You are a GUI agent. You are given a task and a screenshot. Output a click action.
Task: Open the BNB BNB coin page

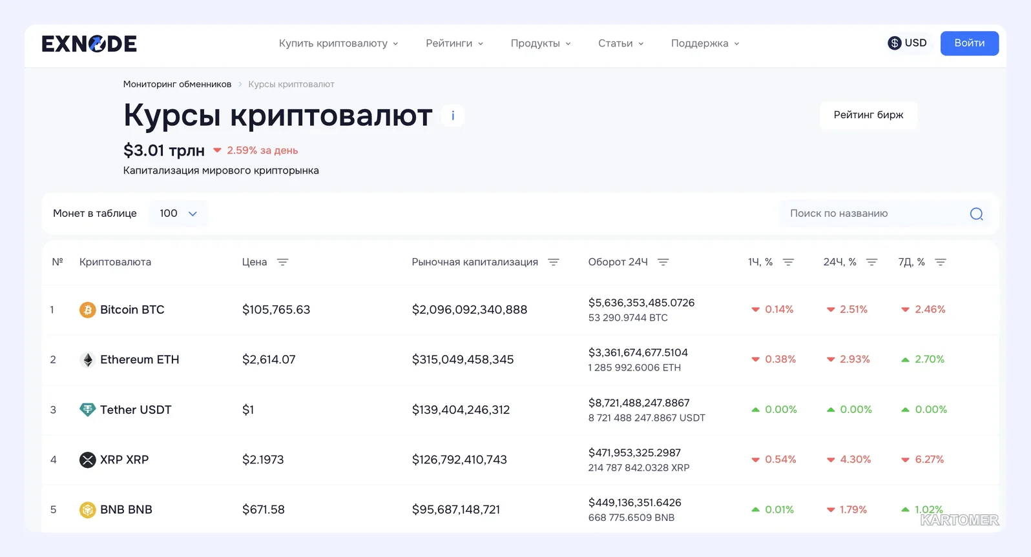click(126, 510)
